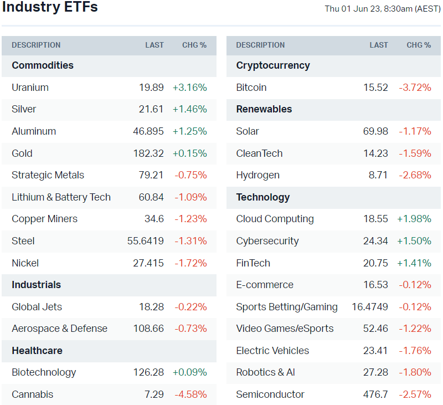Select Sports Betting/Gaming ETF row
The image size is (443, 405).
[286, 307]
